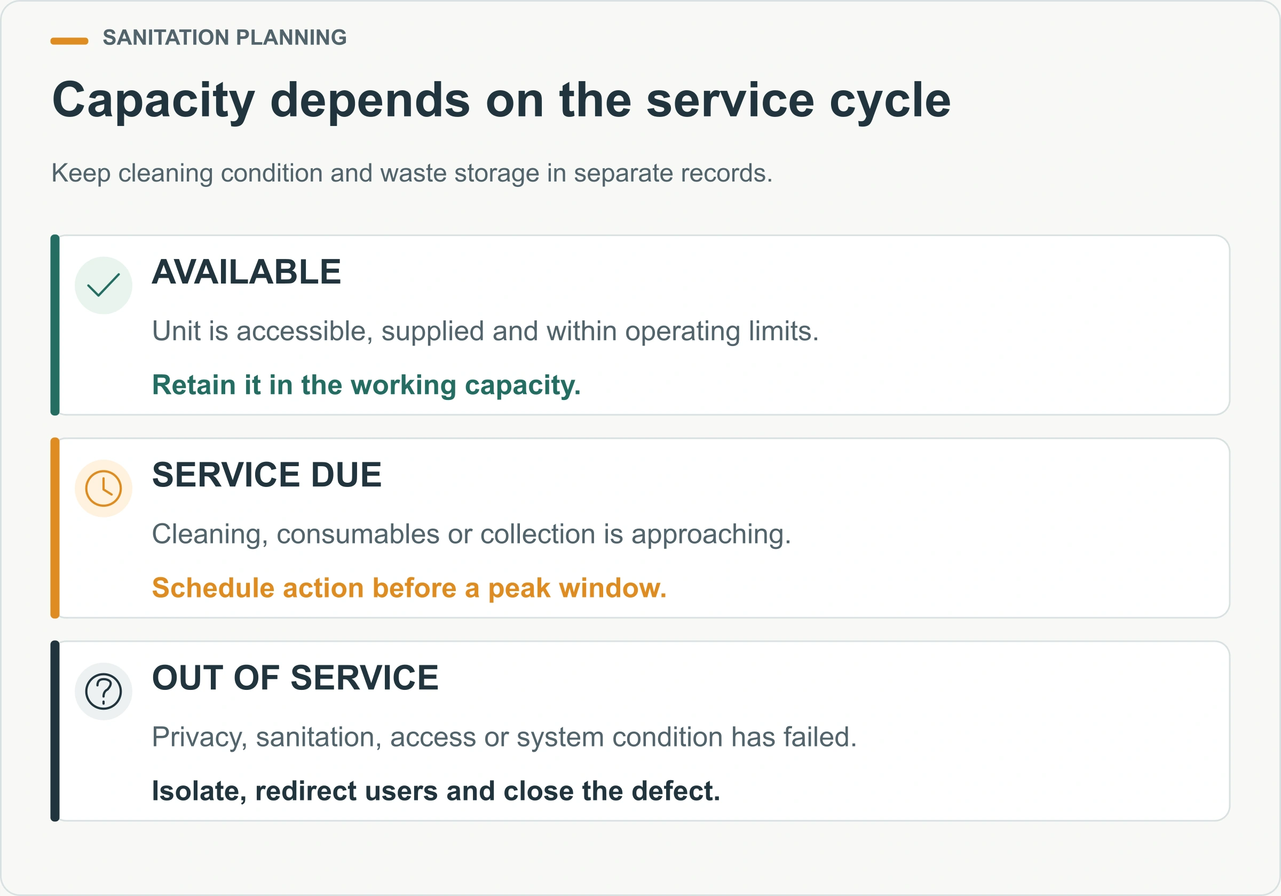The image size is (1281, 896).
Task: Click 'Isolate, redirect users and close the defect.'
Action: click(436, 791)
